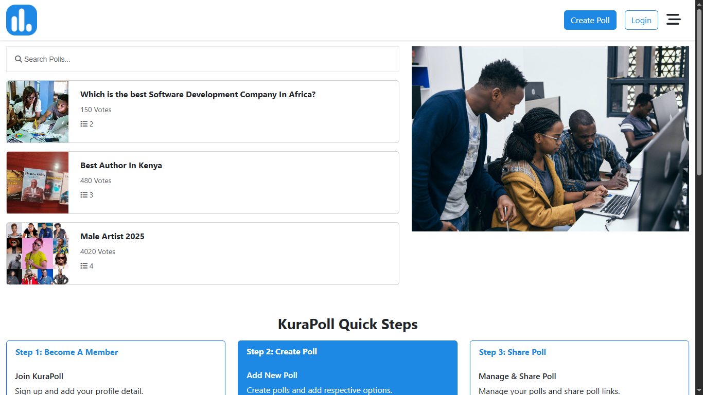This screenshot has height=395, width=703.
Task: Click the large team working hero image
Action: (550, 139)
